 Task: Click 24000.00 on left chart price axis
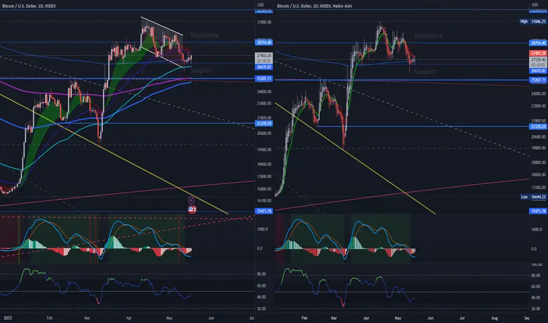point(264,92)
